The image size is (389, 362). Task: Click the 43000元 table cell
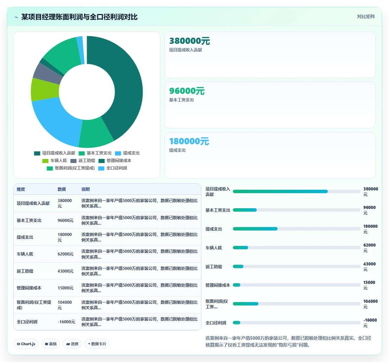[66, 271]
